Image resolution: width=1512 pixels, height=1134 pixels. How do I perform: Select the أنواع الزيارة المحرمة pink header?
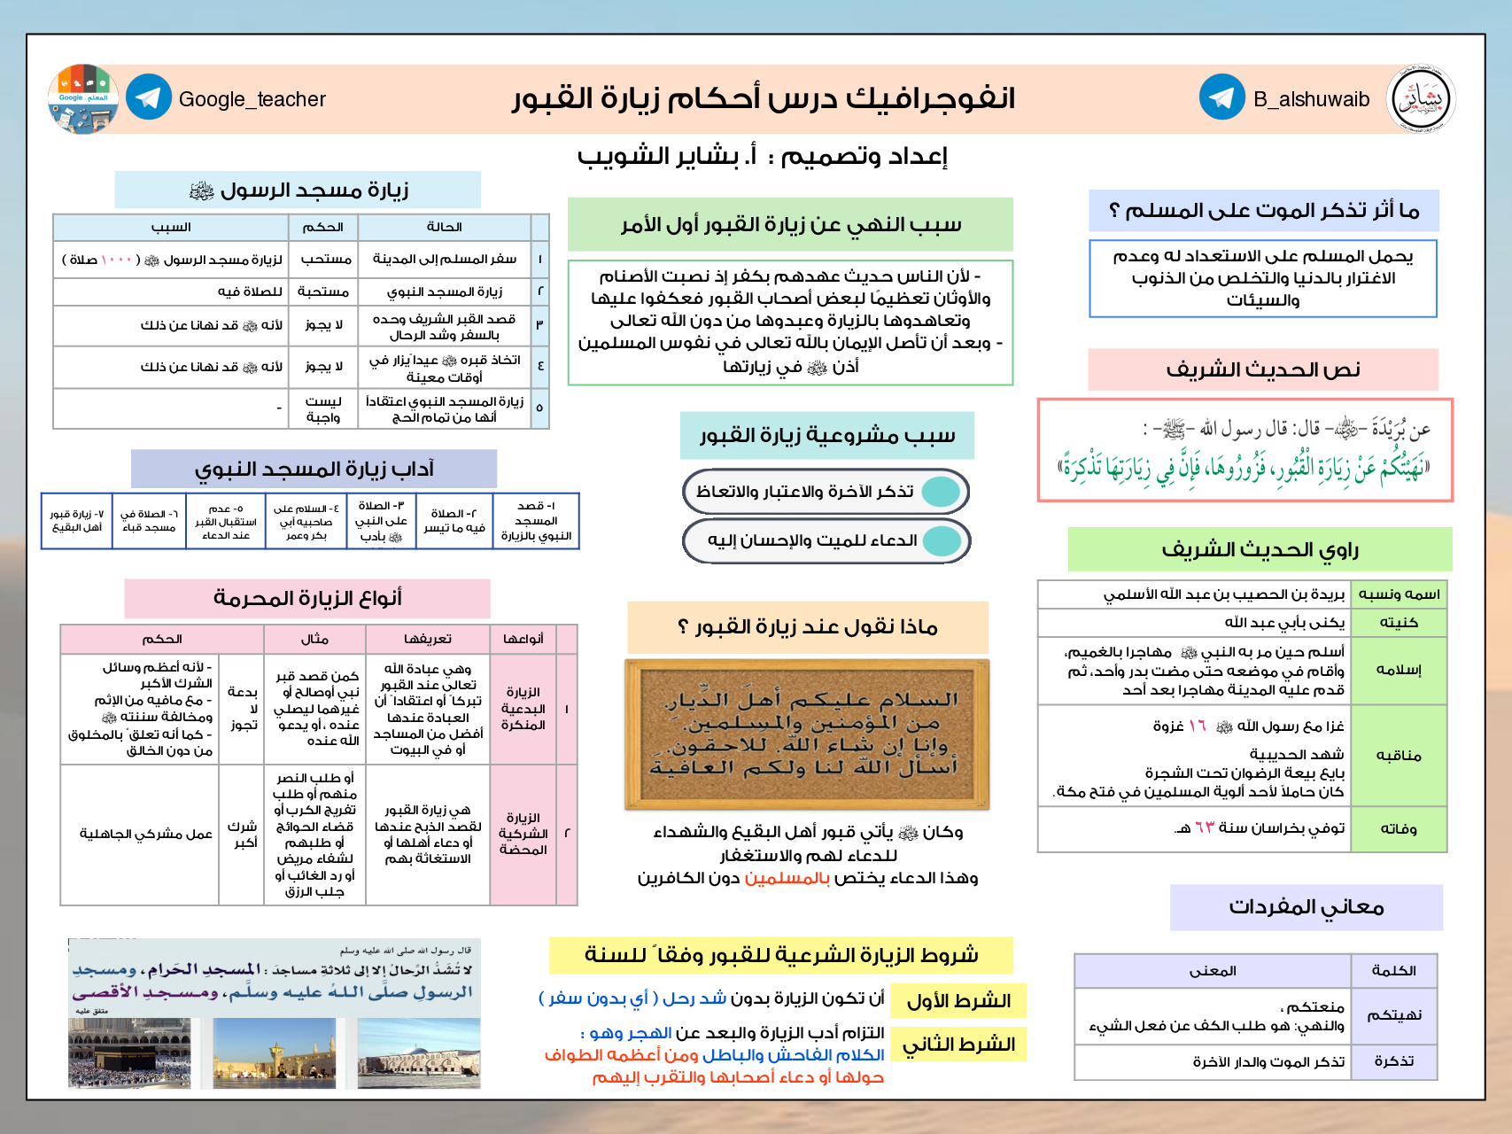(307, 599)
